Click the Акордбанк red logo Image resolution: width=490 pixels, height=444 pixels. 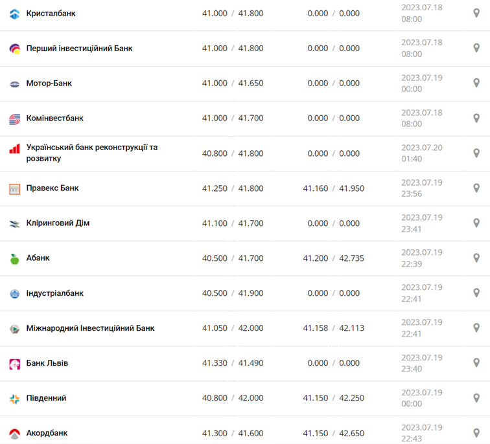point(15,434)
